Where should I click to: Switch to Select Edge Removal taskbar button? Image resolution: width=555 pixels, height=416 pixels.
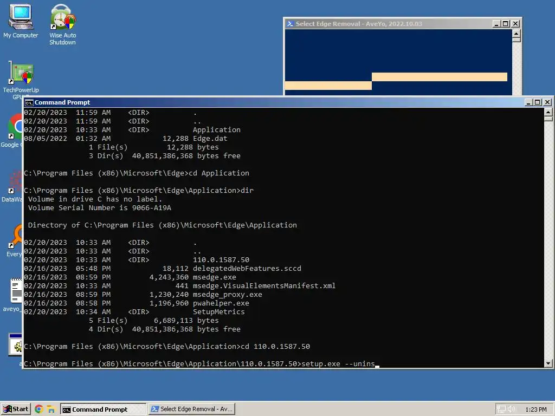pyautogui.click(x=192, y=409)
